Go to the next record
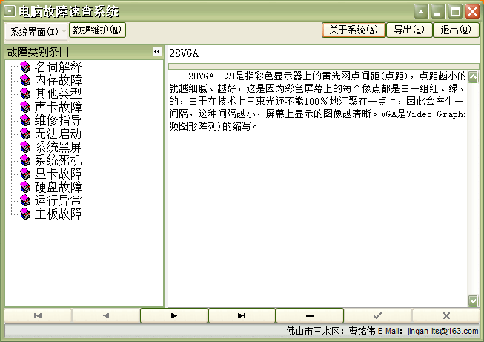 173,315
